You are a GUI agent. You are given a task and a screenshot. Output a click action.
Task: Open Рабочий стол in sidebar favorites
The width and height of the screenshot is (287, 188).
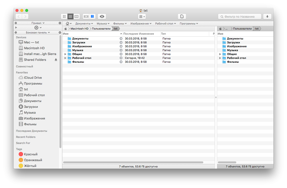(x=32, y=95)
